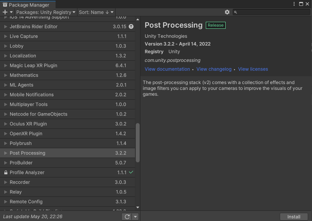Expand the Mathematics package arrow
The width and height of the screenshot is (312, 221).
[5, 75]
